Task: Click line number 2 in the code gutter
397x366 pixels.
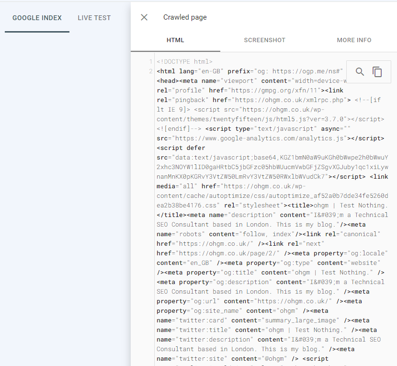Action: point(151,71)
